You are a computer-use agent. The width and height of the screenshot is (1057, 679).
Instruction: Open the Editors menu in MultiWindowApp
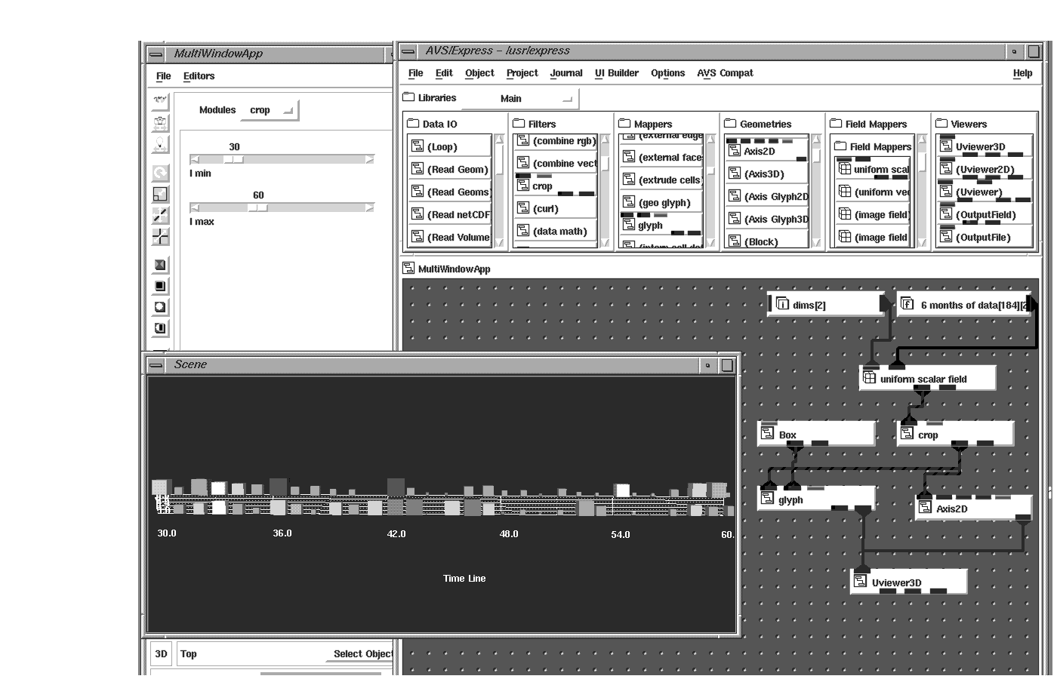click(x=199, y=76)
